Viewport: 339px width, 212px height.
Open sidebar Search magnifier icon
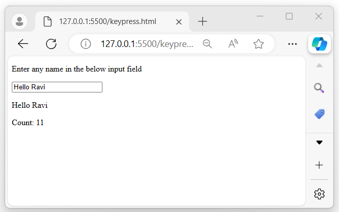tap(319, 88)
